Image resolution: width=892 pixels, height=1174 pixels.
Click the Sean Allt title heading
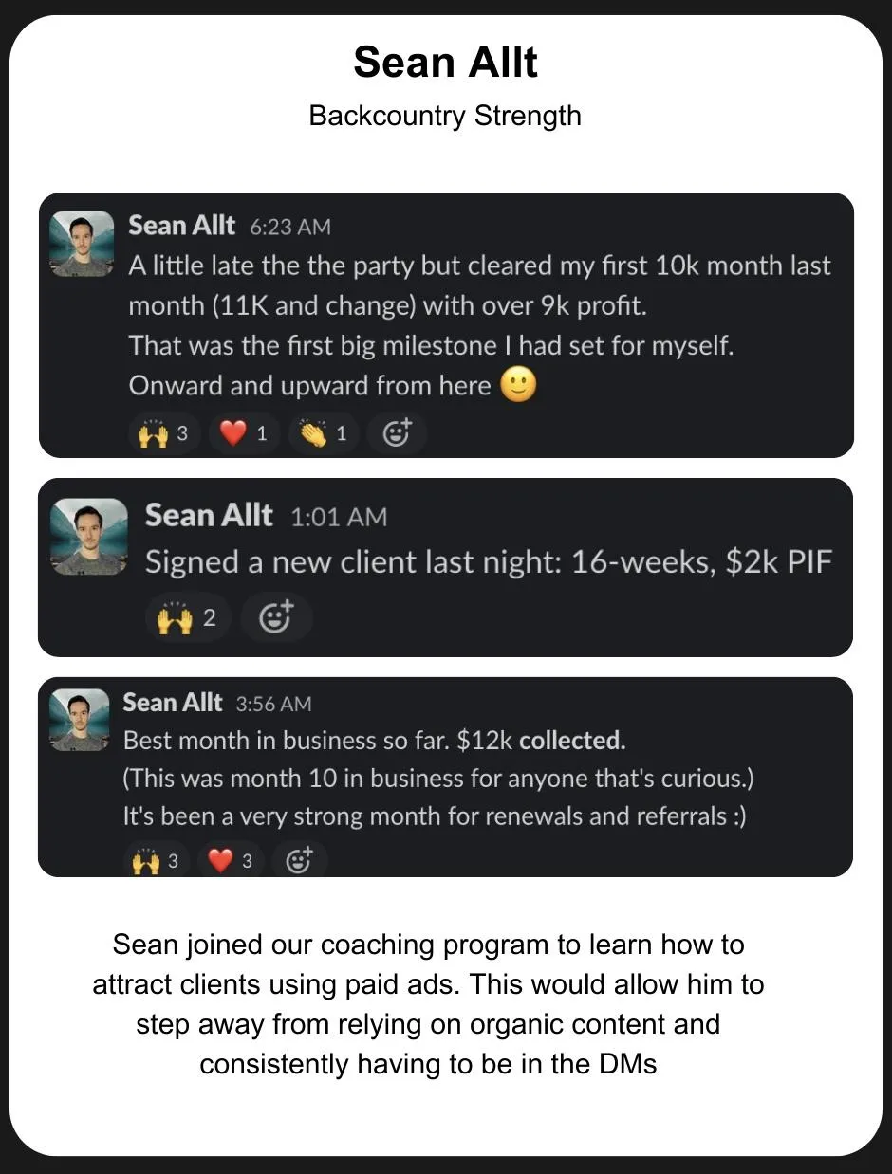[x=445, y=63]
